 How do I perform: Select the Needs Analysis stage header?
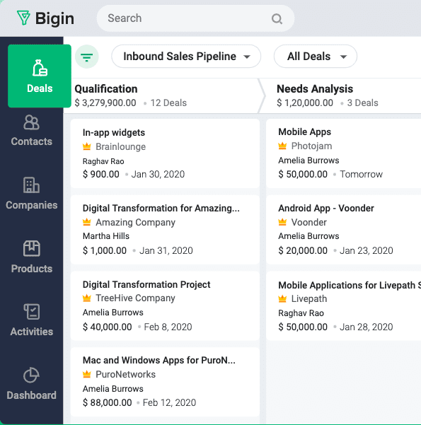[x=315, y=89]
